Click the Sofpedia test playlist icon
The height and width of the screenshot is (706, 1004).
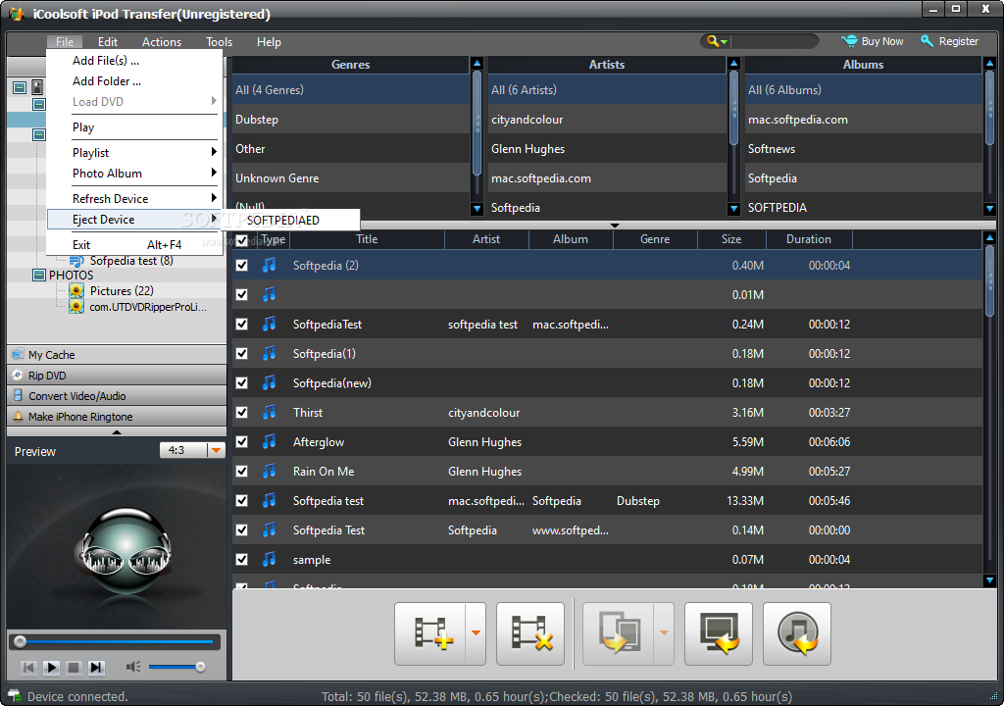[76, 261]
